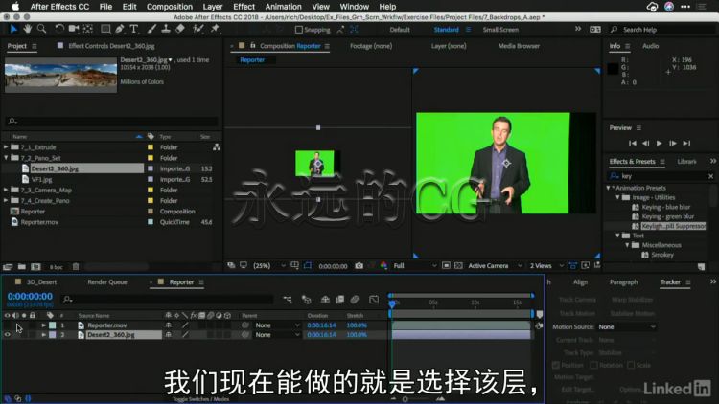
Task: Click the Effects & Presets search field
Action: (x=661, y=176)
